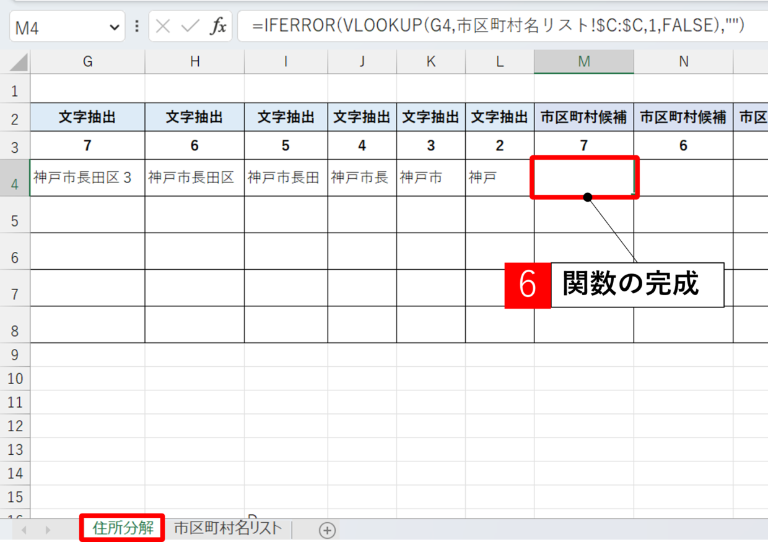Click the 市区町村候補 header in column N
Viewport: 768px width, 542px height.
point(683,118)
